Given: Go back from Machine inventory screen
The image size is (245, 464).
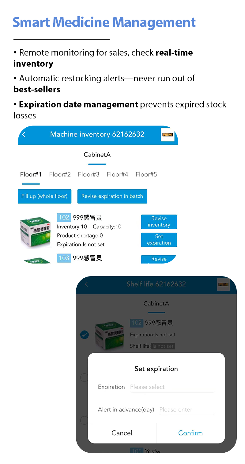Looking at the screenshot, I should (24, 134).
